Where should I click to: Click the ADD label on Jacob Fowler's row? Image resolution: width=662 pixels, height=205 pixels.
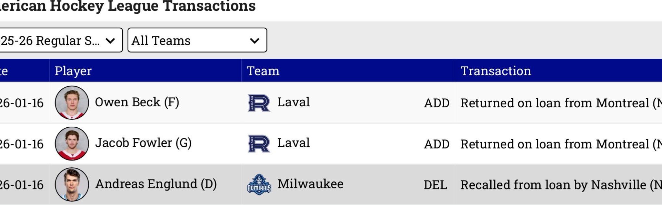coord(437,143)
